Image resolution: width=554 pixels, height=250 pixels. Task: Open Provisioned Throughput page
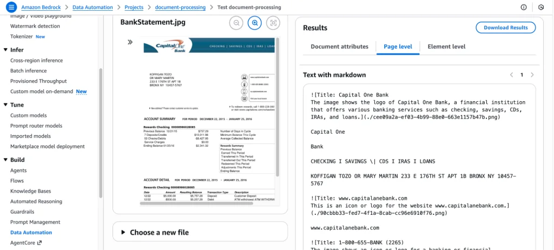pos(38,81)
